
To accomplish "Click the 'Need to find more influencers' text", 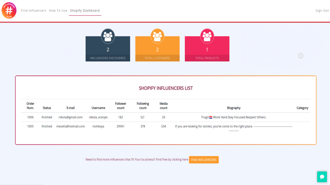I will pyautogui.click(x=137, y=160).
